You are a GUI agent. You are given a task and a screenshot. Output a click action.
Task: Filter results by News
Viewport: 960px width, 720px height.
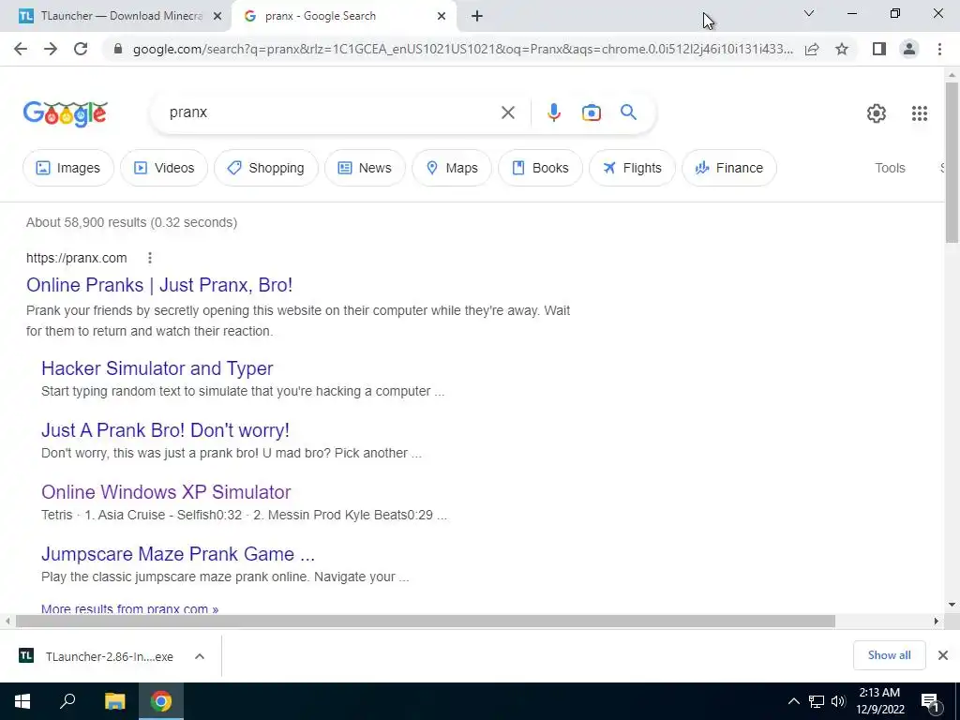[x=365, y=168]
